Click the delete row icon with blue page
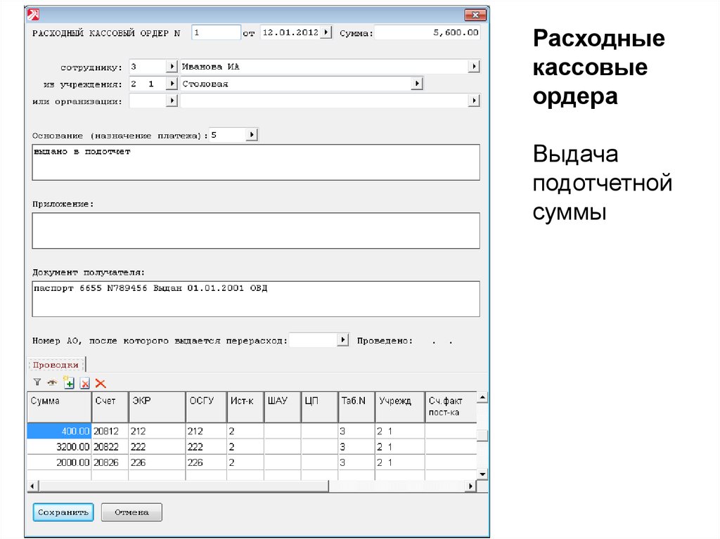 coord(85,383)
